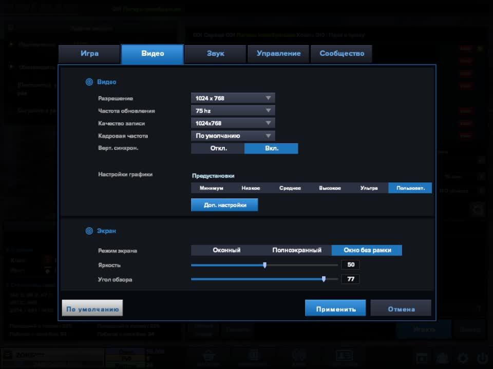Click the Верт. синхрон. label
The image size is (493, 369).
click(118, 148)
